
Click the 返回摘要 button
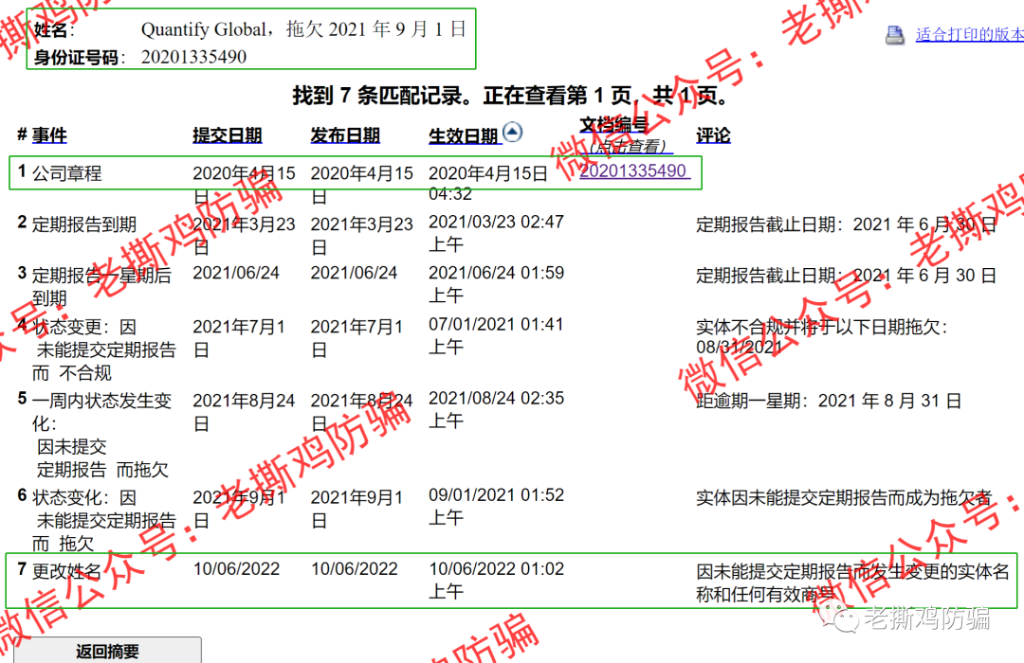108,651
